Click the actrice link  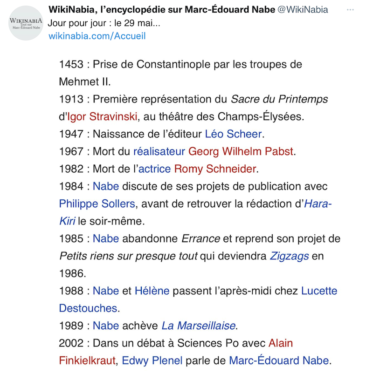154,169
